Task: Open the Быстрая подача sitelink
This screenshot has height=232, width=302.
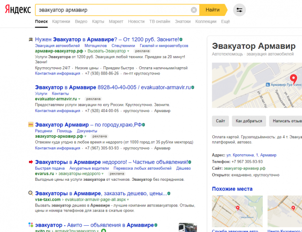Action: 50,168
